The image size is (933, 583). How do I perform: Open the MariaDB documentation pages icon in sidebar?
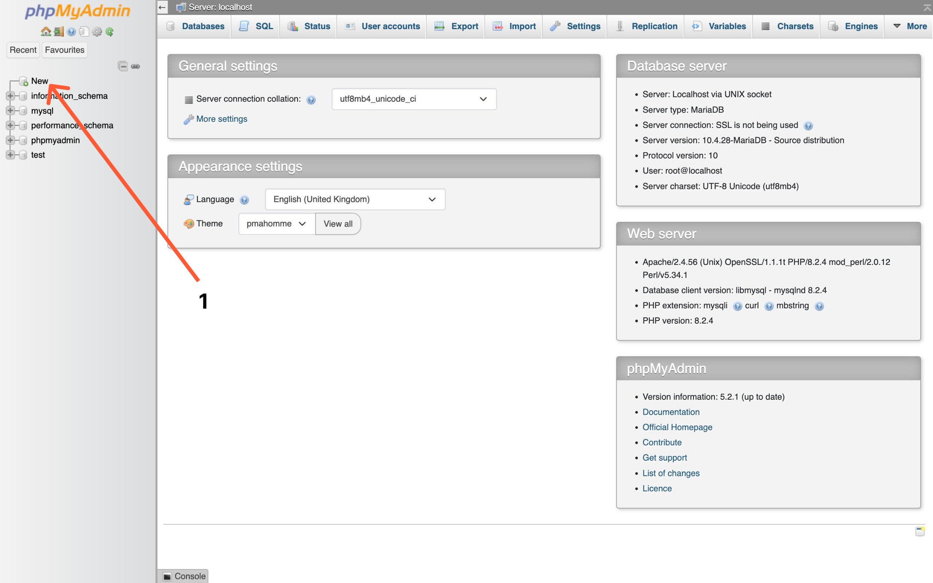pyautogui.click(x=84, y=32)
